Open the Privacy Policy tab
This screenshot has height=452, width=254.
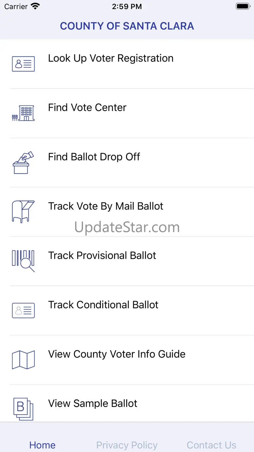point(127,445)
